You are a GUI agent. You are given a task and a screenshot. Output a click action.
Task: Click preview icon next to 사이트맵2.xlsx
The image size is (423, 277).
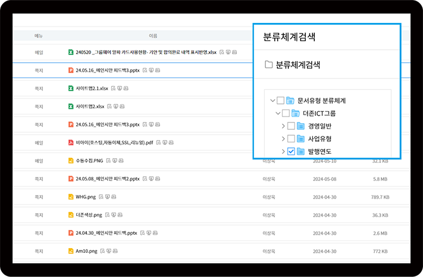(x=109, y=106)
